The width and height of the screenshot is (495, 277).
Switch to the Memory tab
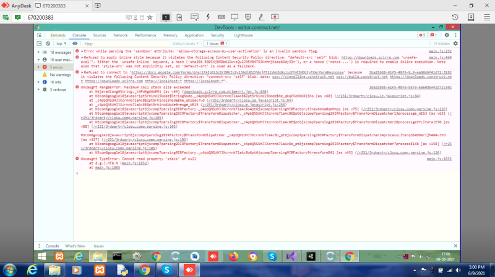click(171, 35)
